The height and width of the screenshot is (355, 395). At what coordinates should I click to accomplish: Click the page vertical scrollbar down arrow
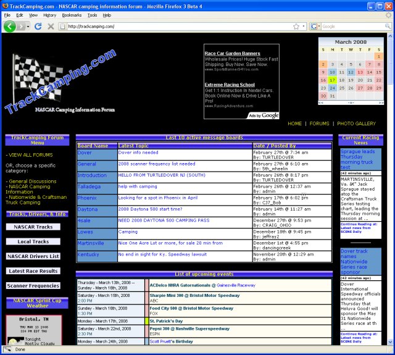[390, 341]
